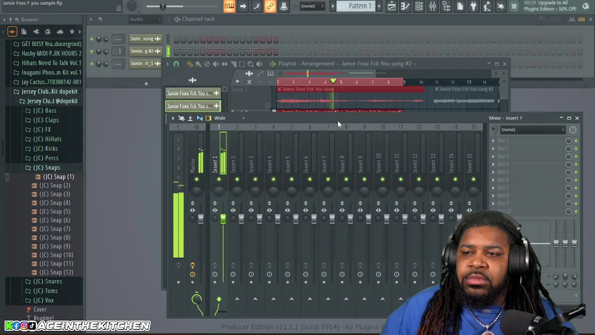The width and height of the screenshot is (595, 335).
Task: Mute mixer track Insert 5 LED
Action: [x=291, y=180]
